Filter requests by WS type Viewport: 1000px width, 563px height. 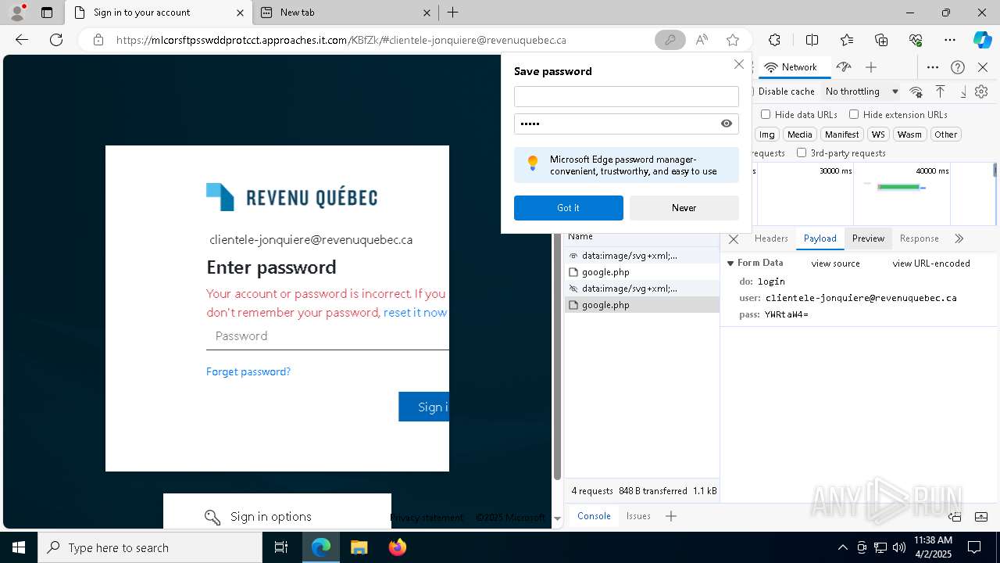point(878,134)
